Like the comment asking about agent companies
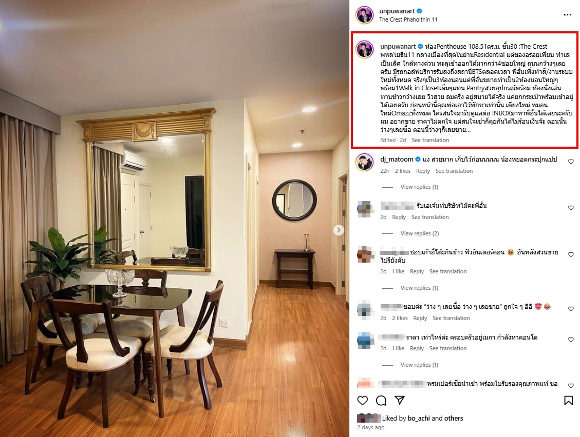This screenshot has width=580, height=437. 571,208
